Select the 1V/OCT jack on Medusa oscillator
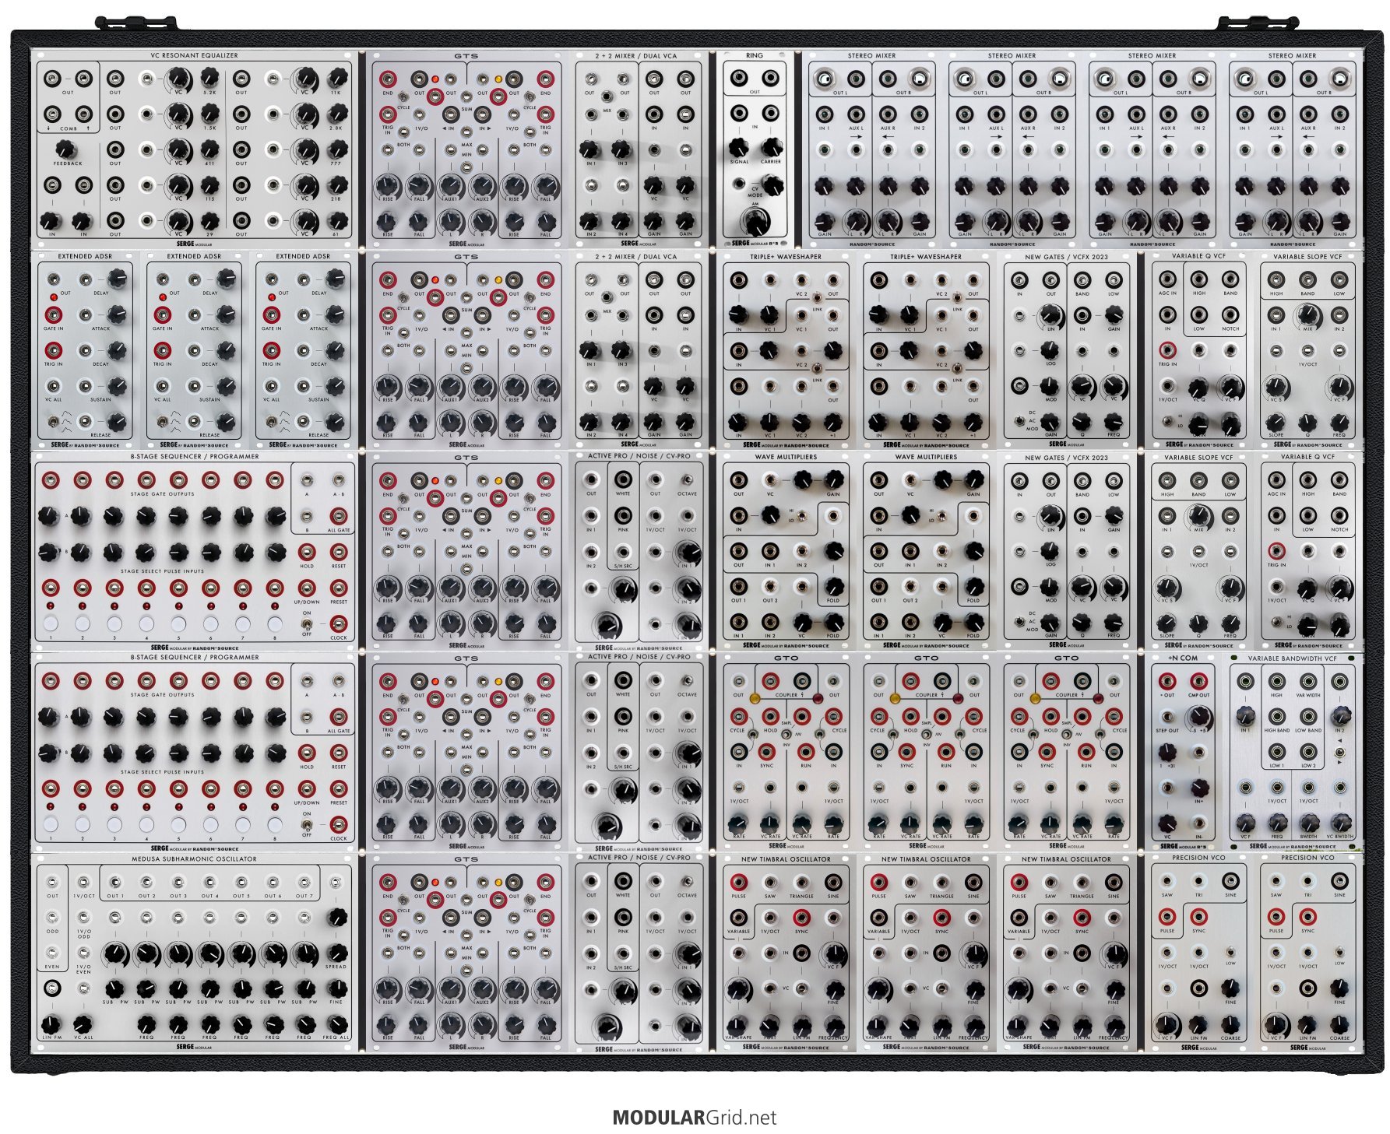The height and width of the screenshot is (1134, 1390). (83, 883)
